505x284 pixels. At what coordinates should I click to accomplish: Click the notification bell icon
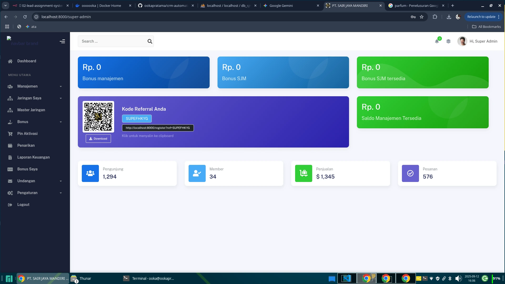tap(437, 41)
